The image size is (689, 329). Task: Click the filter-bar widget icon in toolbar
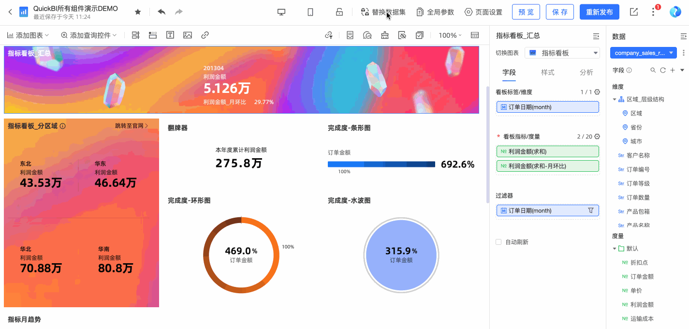pos(135,35)
